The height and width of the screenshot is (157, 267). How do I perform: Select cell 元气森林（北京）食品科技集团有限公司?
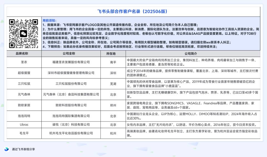point(71,94)
